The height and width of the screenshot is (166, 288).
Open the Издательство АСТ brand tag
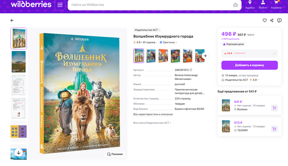tap(147, 30)
